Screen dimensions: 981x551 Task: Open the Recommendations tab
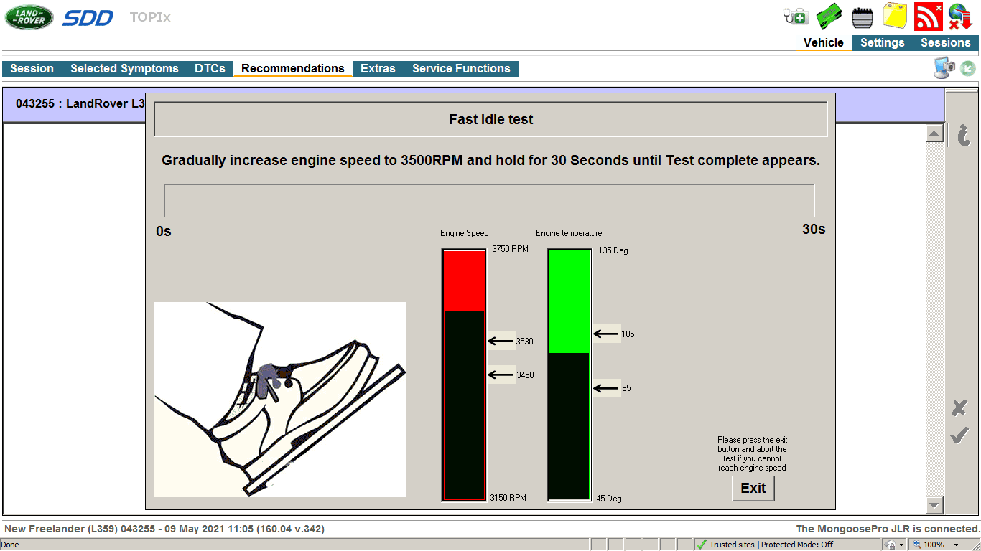(293, 69)
